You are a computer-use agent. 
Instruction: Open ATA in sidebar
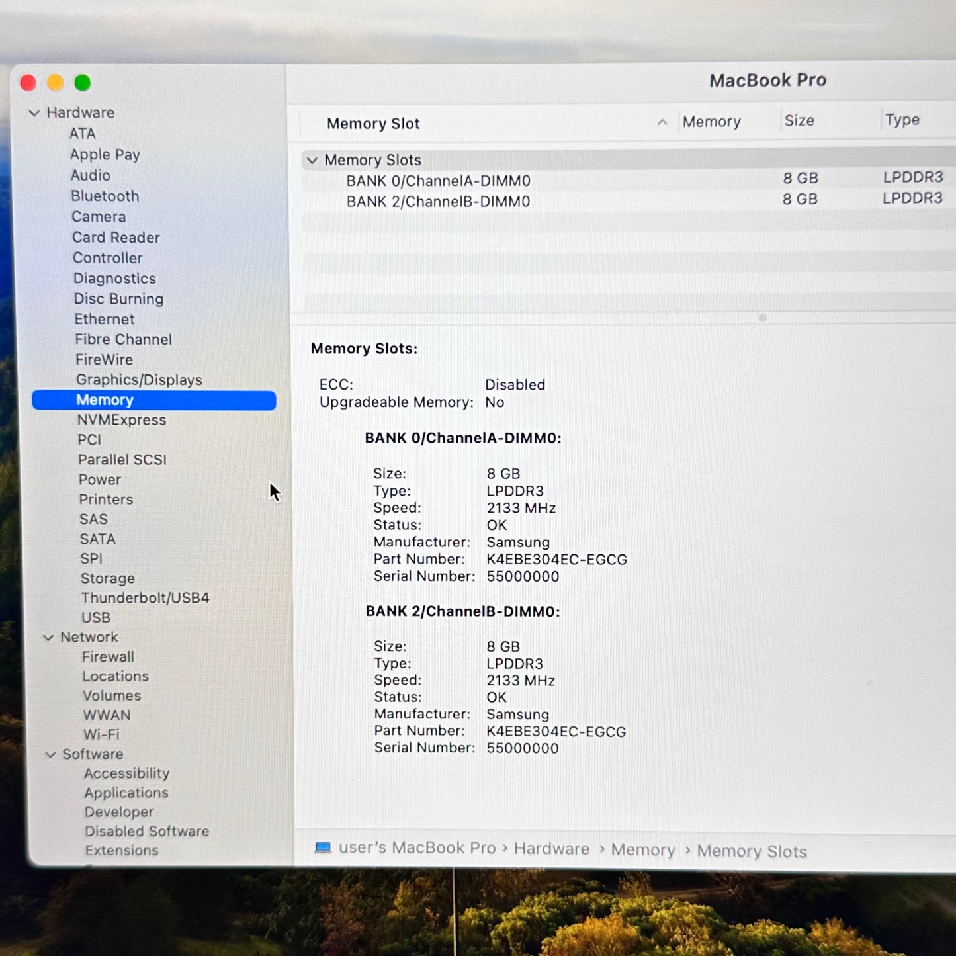pos(83,134)
